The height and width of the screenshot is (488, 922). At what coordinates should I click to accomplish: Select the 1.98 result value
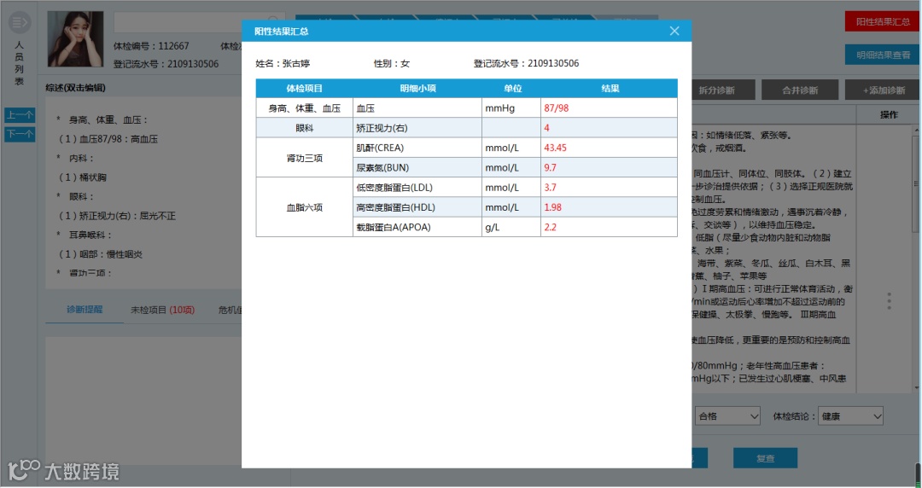(x=552, y=207)
